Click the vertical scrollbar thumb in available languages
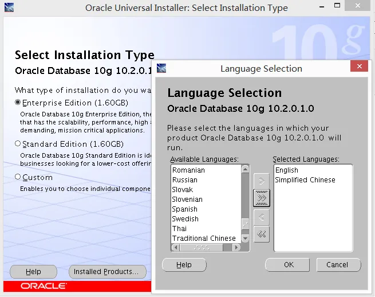Image resolution: width=375 pixels, height=297 pixels. pos(245,224)
